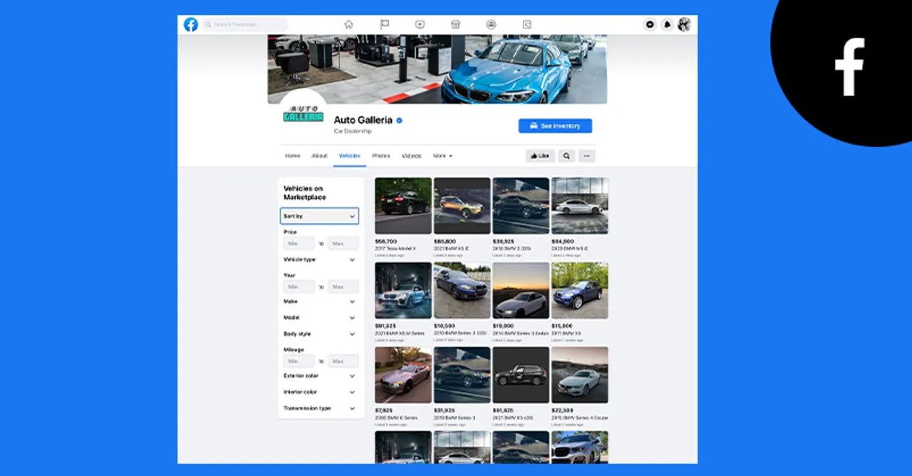Click the Price Min input field
This screenshot has height=476, width=912.
click(299, 244)
